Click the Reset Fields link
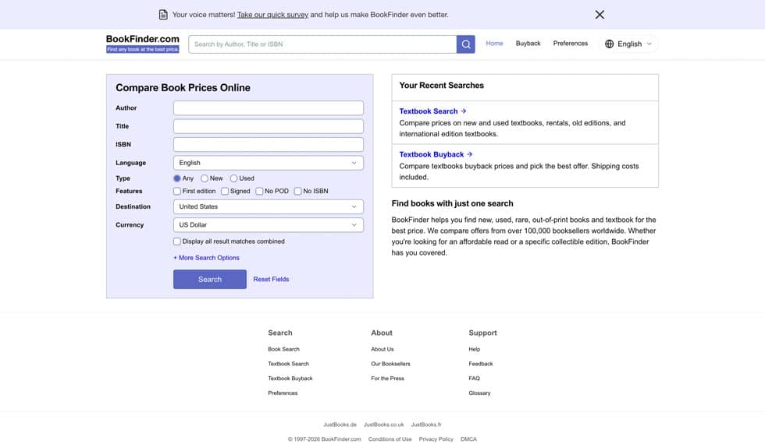 tap(272, 280)
